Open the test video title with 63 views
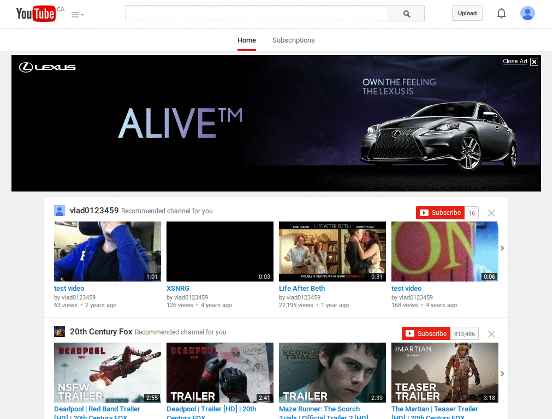 [69, 288]
